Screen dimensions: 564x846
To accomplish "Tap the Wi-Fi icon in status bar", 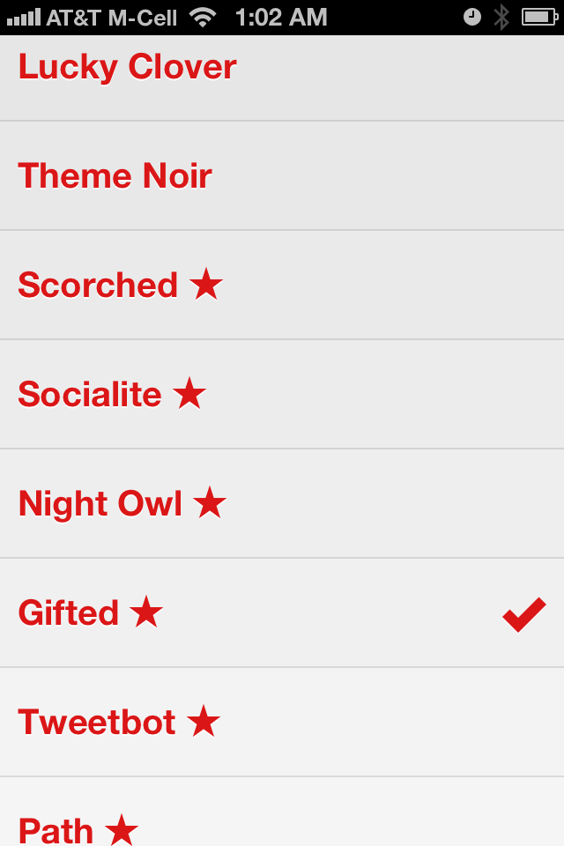I will 204,17.
